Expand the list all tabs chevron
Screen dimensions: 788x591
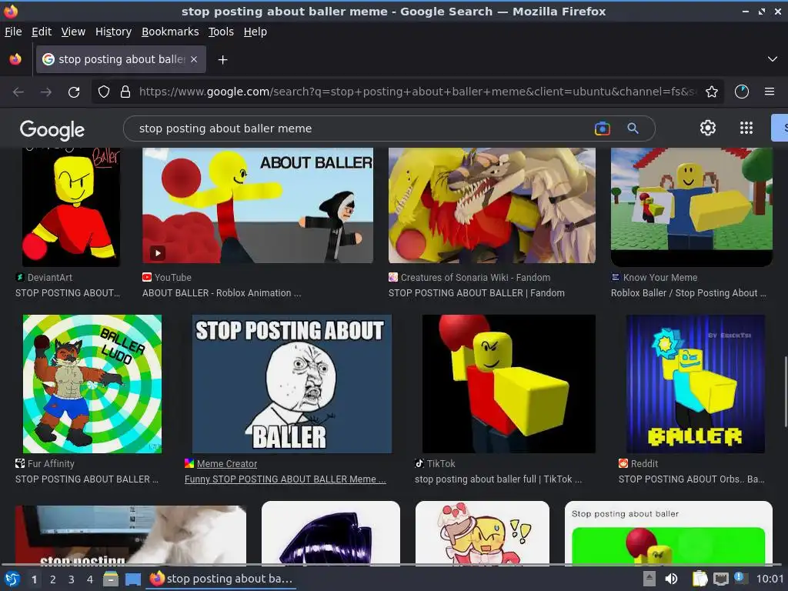773,59
